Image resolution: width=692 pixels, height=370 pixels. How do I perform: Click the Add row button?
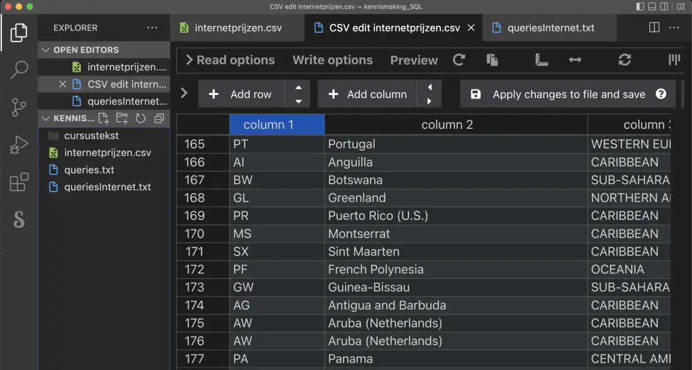pyautogui.click(x=242, y=94)
